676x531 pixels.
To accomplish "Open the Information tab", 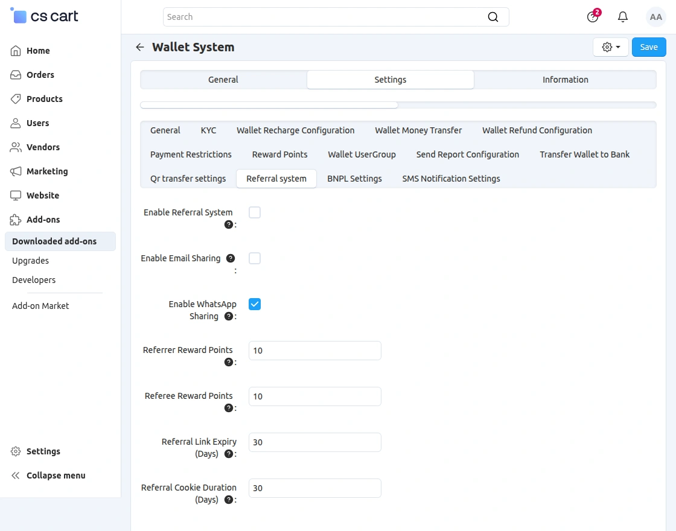I will point(565,80).
